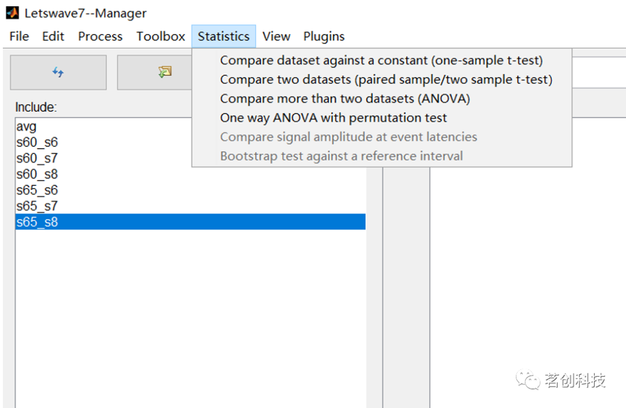Select s60_s7 in the Include list
This screenshot has height=408, width=626.
[x=37, y=158]
